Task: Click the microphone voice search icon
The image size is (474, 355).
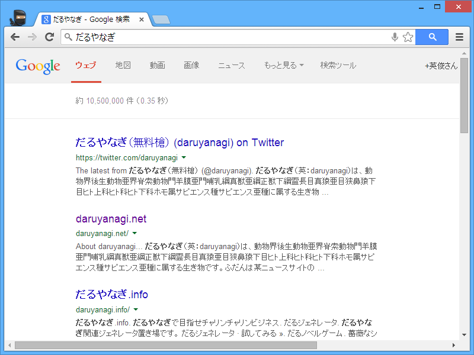Action: click(395, 37)
